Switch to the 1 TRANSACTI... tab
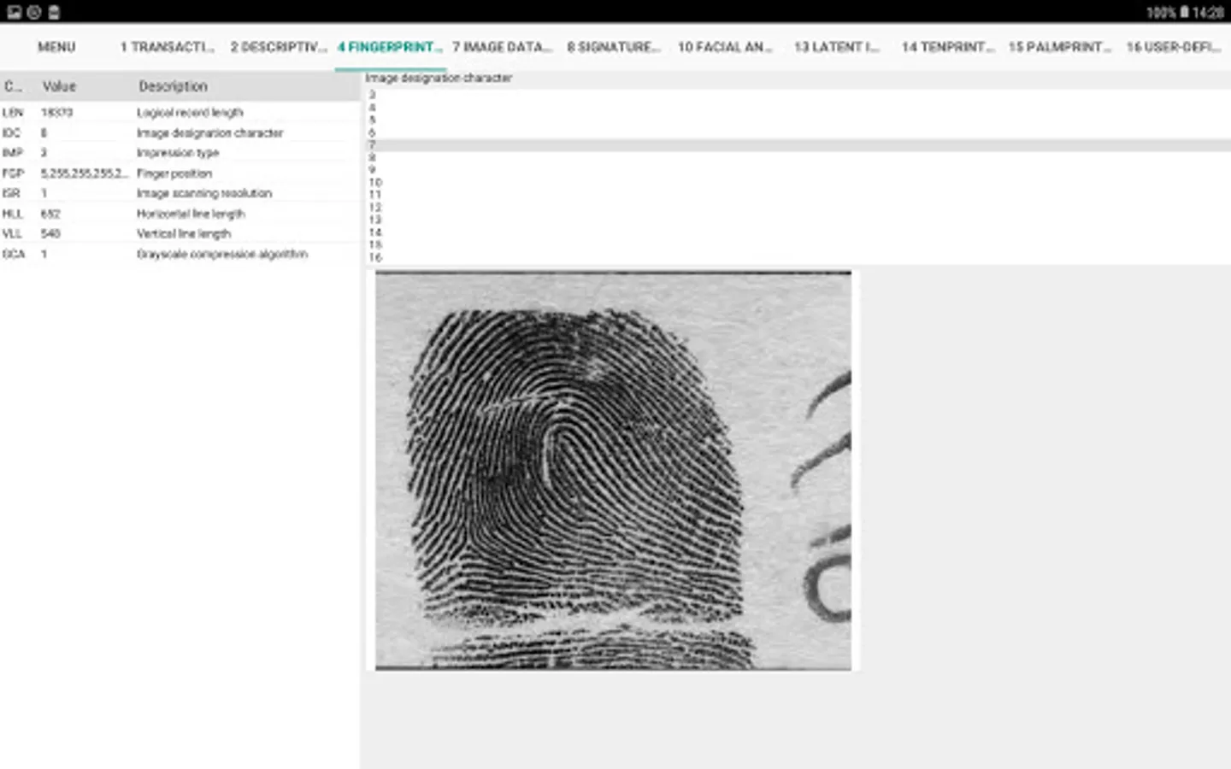Viewport: 1231px width, 769px height. click(x=167, y=47)
